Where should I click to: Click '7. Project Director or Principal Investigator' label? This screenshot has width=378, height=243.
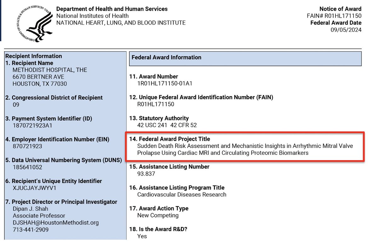(61, 202)
